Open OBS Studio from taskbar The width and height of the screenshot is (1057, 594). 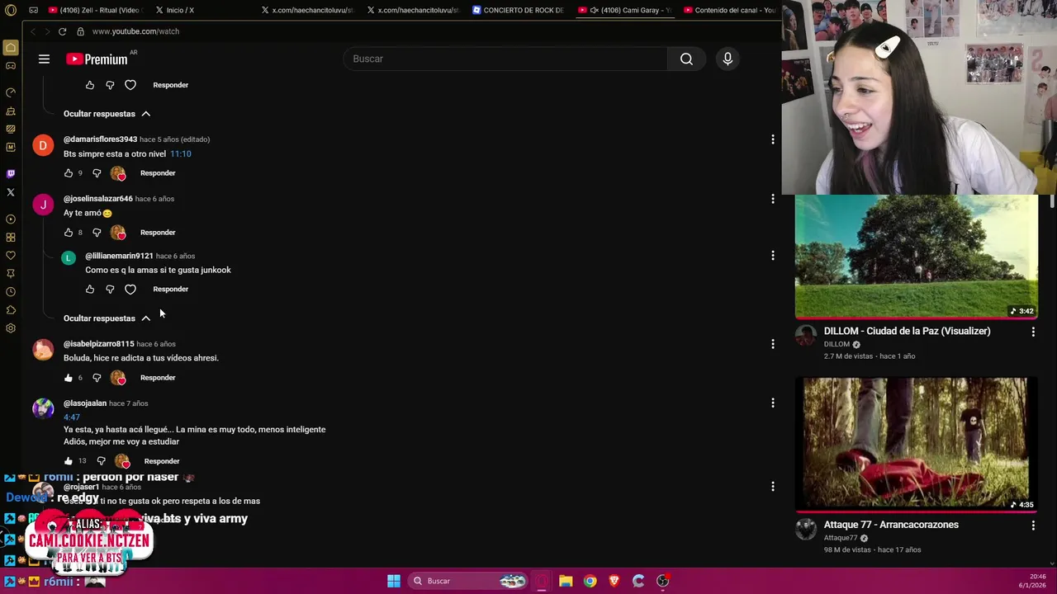pyautogui.click(x=662, y=581)
